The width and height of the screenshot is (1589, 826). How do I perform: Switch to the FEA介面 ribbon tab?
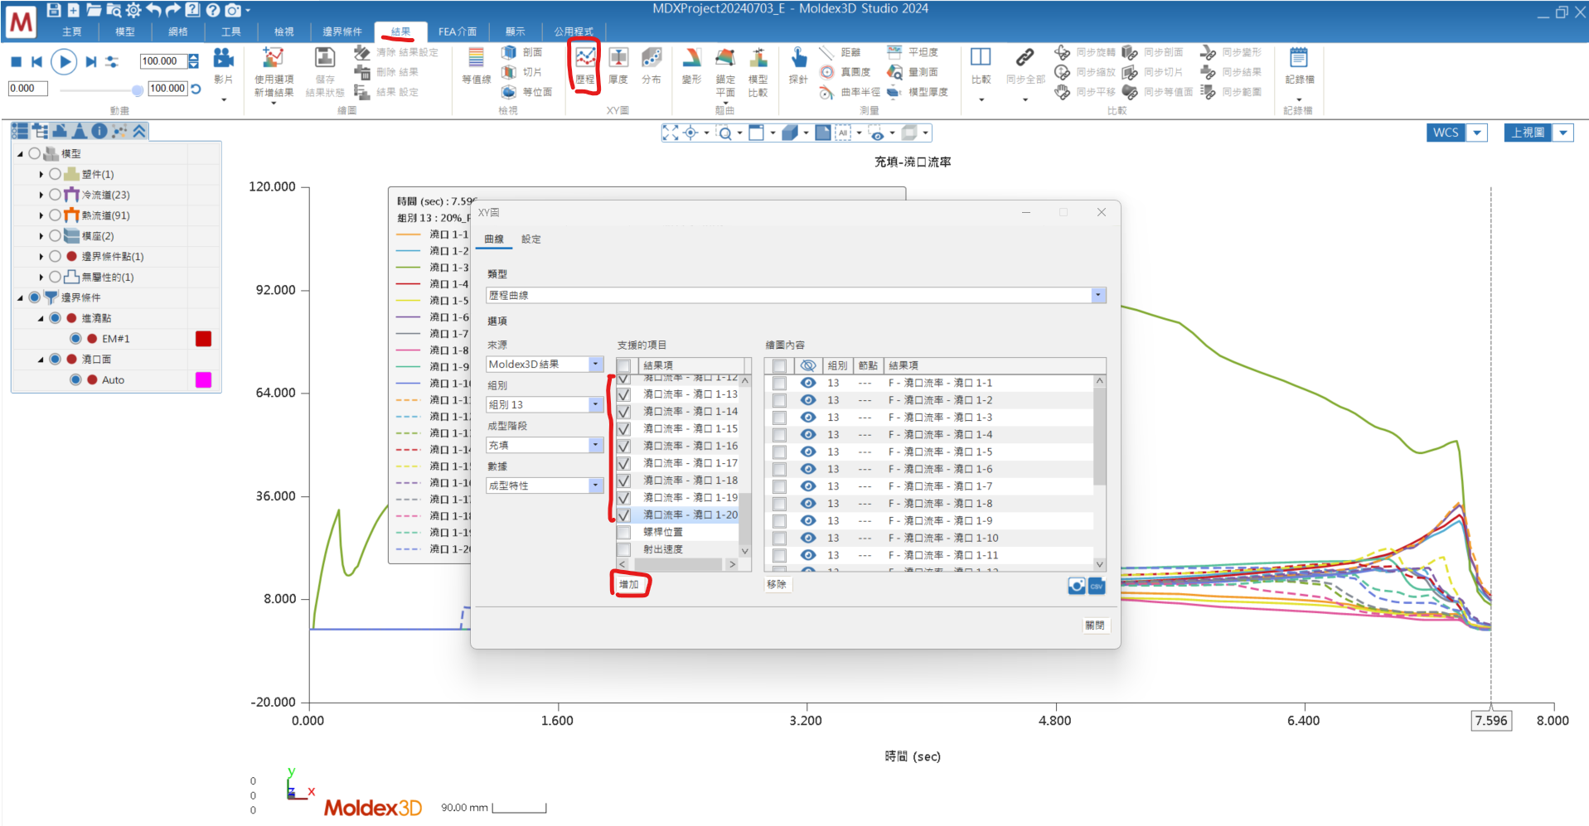pyautogui.click(x=458, y=31)
